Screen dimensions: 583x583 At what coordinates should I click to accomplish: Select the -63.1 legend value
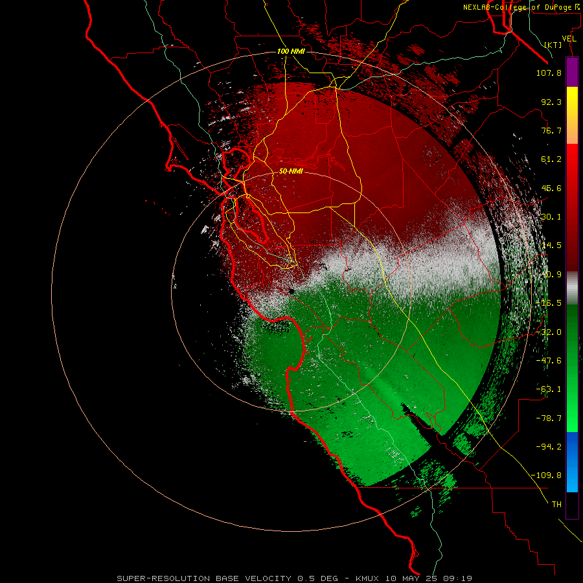pyautogui.click(x=549, y=389)
